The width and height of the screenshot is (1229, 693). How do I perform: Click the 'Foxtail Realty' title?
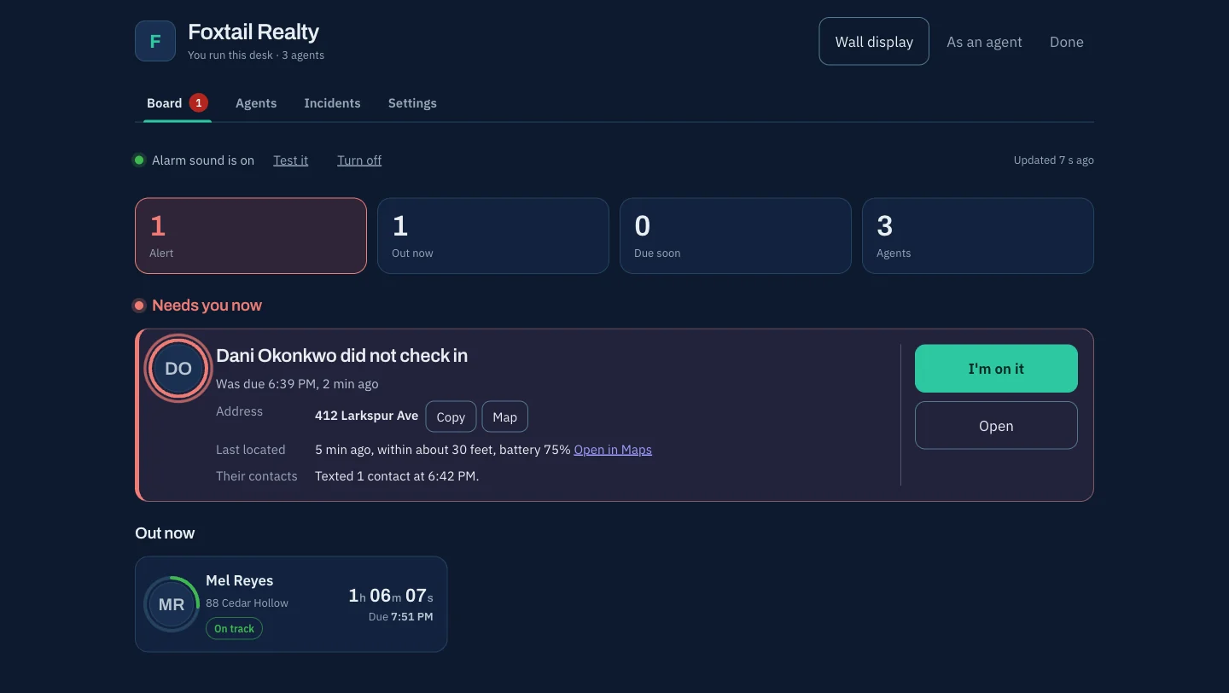[253, 32]
